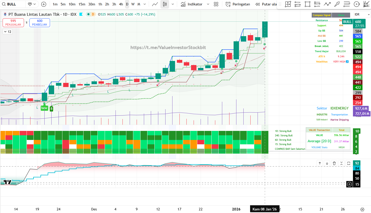
Task: Click the add symbol plus icon
Action: coord(44,4)
